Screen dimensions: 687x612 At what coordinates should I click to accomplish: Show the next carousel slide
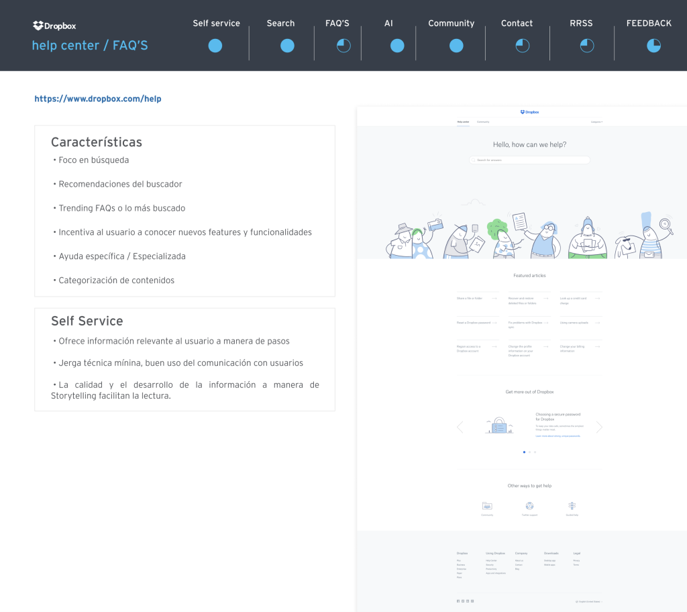[599, 427]
